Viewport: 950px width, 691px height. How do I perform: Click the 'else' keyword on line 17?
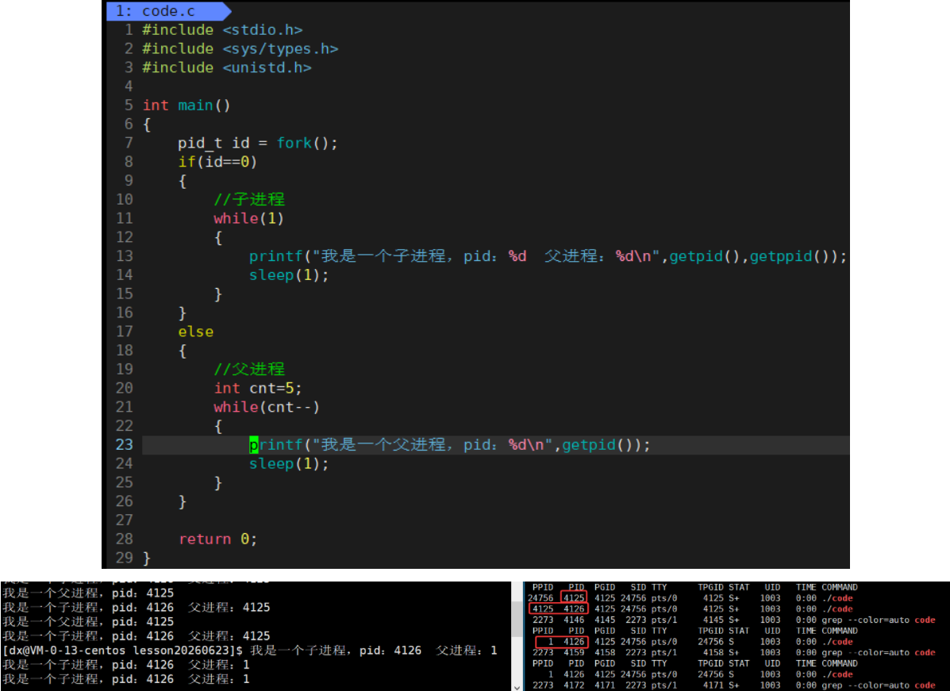point(195,332)
